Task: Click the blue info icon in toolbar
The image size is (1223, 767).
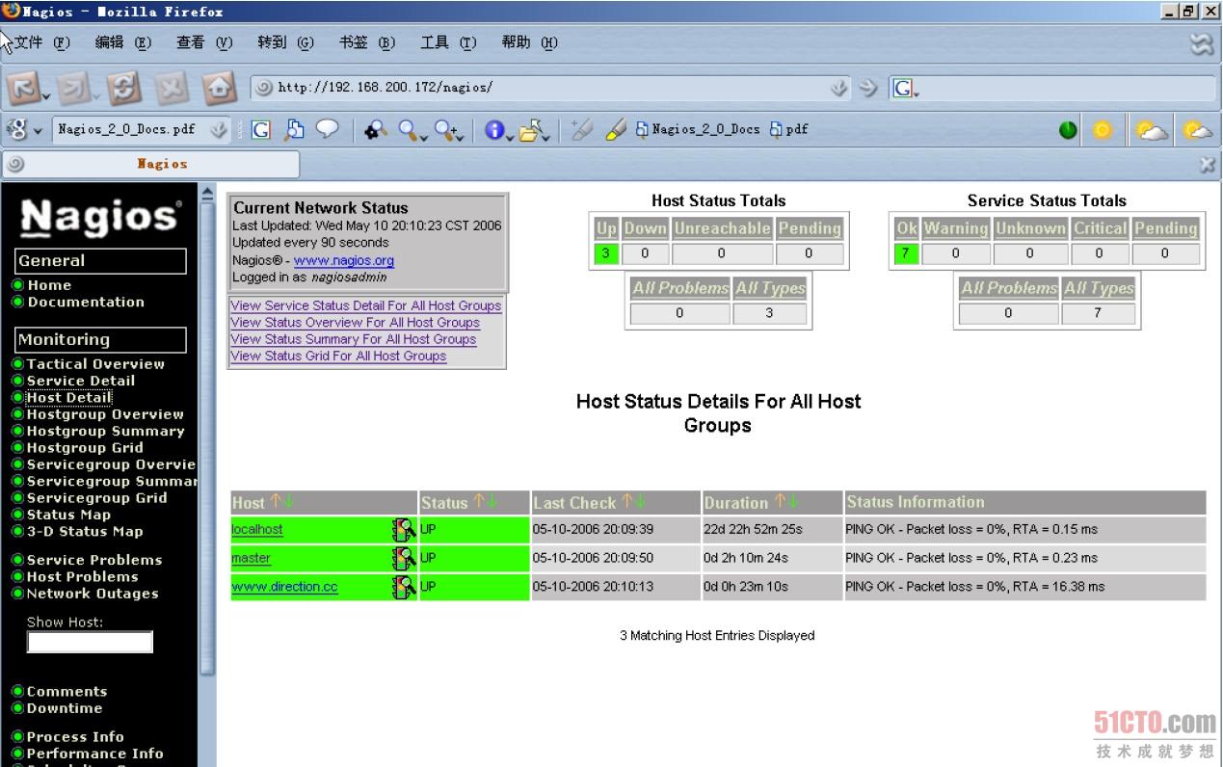Action: tap(495, 129)
